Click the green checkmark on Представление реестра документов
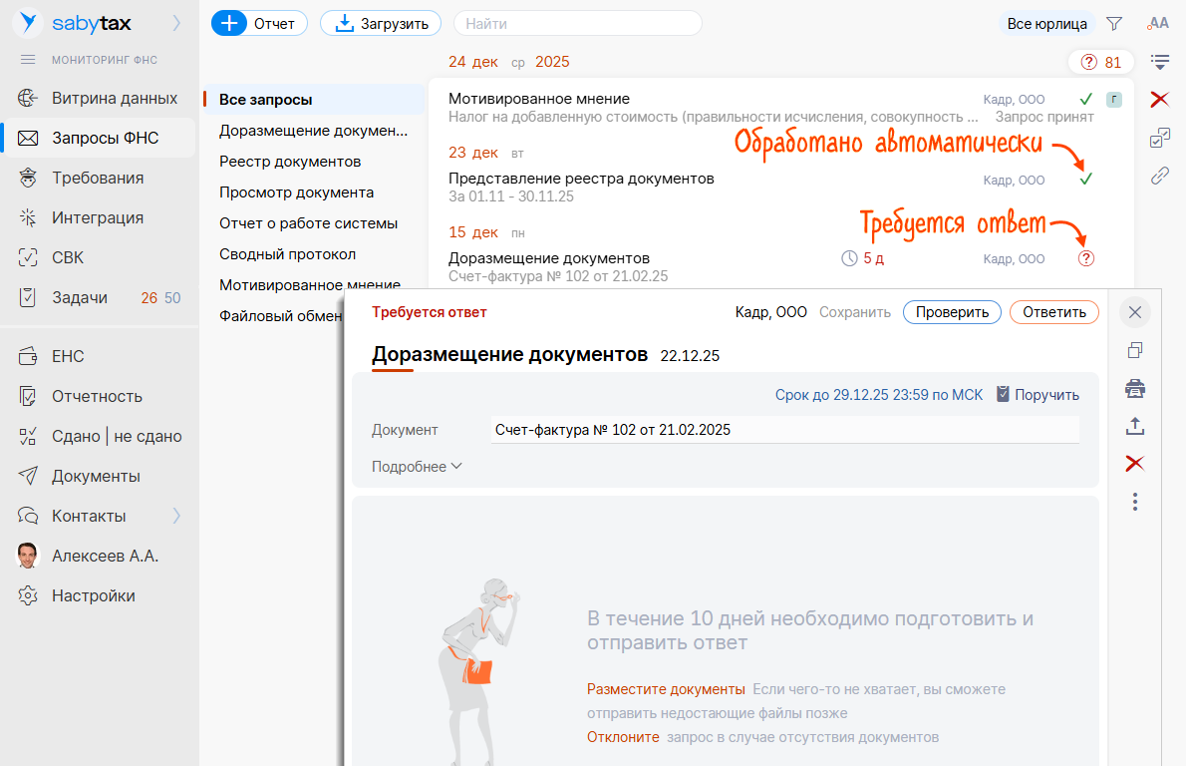1186x766 pixels. point(1086,181)
